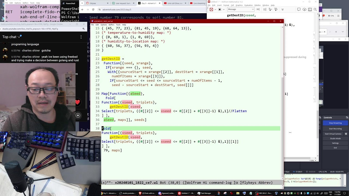This screenshot has height=196, width=349.
Task: Pop out the OBS Controls dock icon
Action: (x=347, y=118)
